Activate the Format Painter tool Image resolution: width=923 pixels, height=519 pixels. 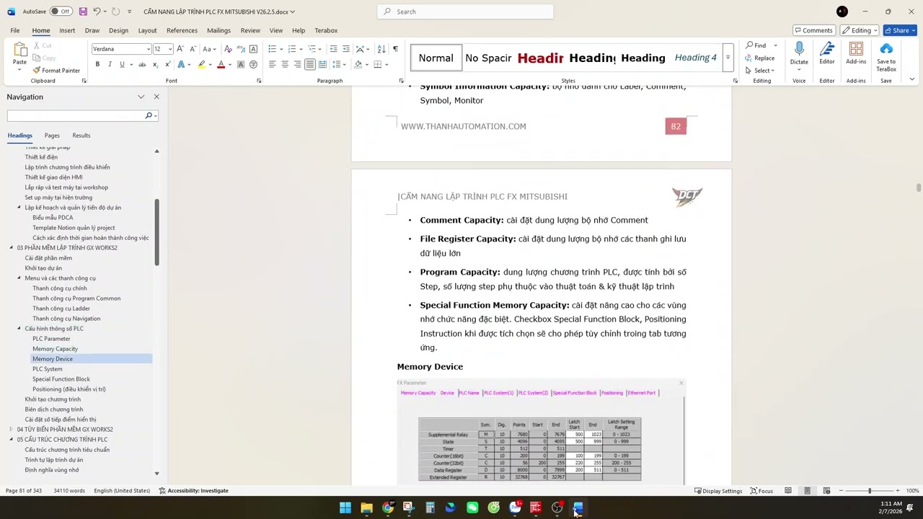coord(56,71)
